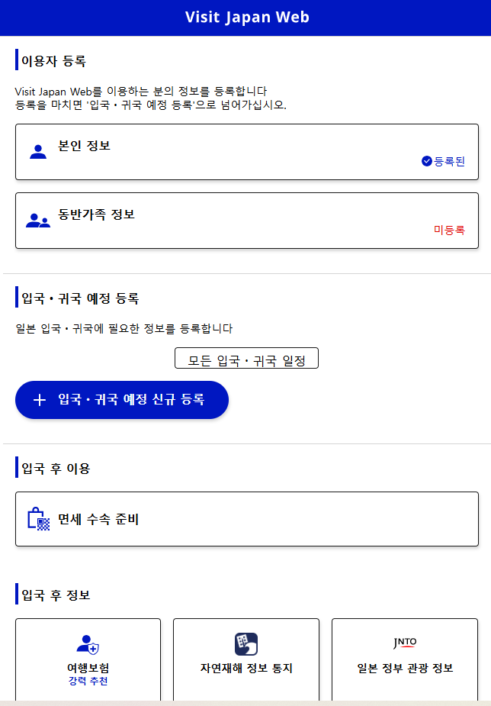
Task: Select the 자연재해 정보 통지 tile
Action: click(x=245, y=660)
